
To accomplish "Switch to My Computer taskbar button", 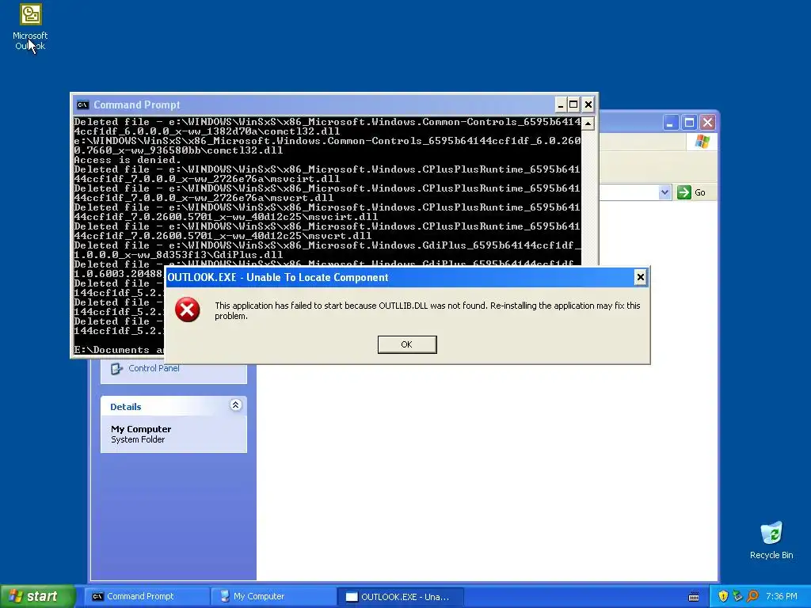I will coord(273,596).
